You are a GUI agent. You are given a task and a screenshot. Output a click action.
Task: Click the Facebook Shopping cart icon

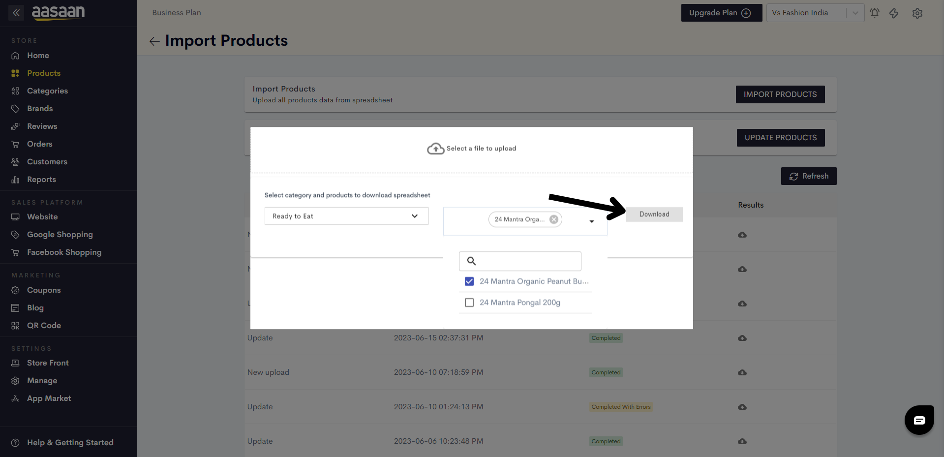coord(15,252)
